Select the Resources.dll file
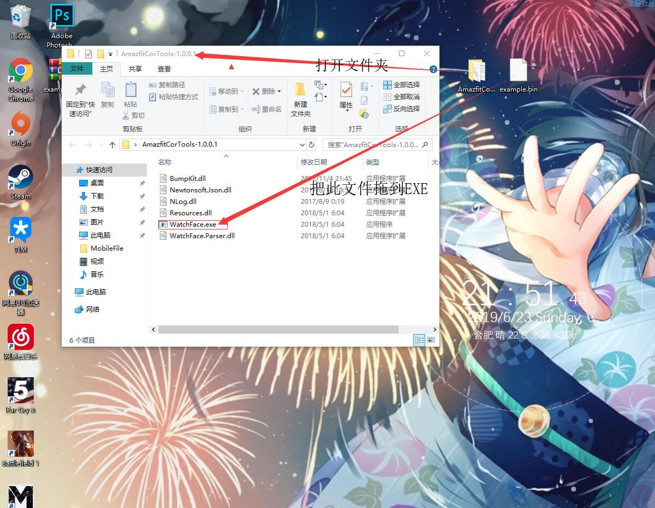The width and height of the screenshot is (655, 508). (185, 213)
